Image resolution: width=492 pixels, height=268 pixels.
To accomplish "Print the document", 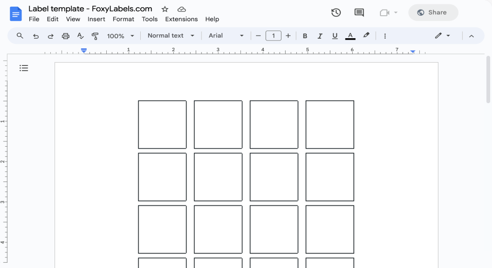I will tap(65, 36).
